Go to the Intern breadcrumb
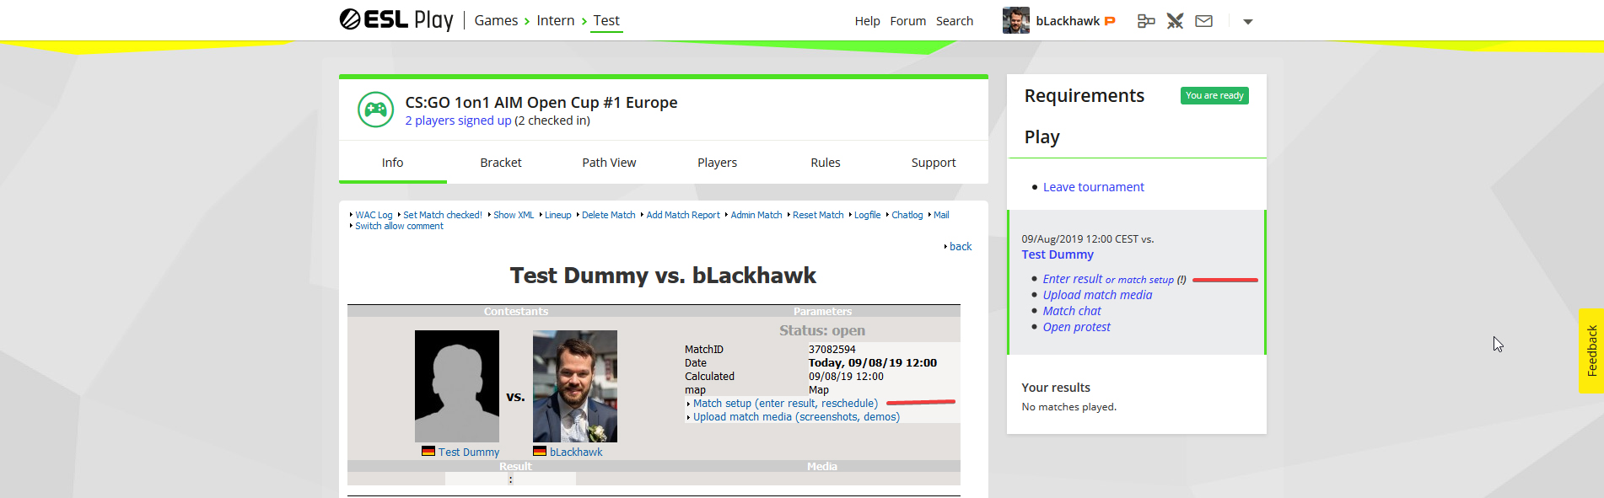Viewport: 1604px width, 498px height. point(556,20)
